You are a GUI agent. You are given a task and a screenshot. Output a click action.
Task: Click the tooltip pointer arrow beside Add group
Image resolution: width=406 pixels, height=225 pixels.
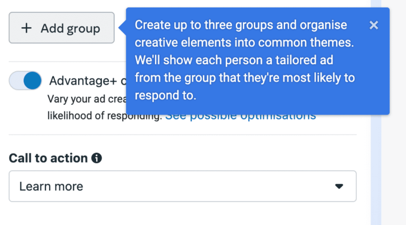coord(123,27)
